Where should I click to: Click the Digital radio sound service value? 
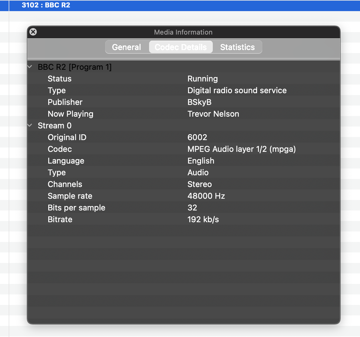tap(237, 90)
